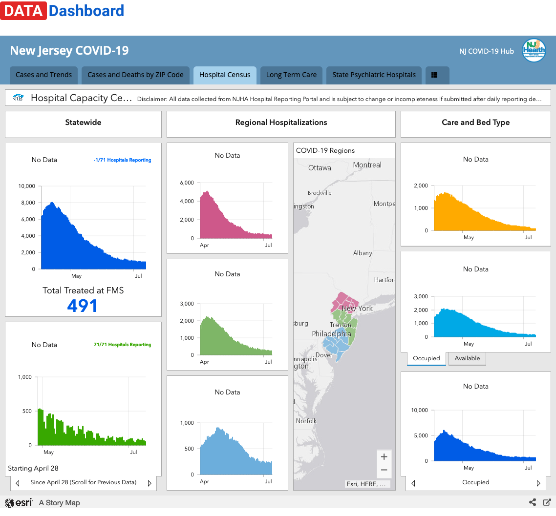Go to previous statewide chart with left arrow
Screen dimensions: 556x516
pyautogui.click(x=18, y=483)
